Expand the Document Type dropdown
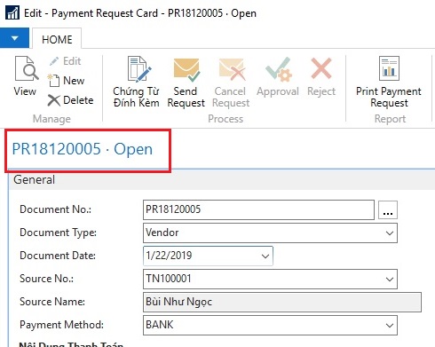Image resolution: width=435 pixels, height=347 pixels. point(390,233)
